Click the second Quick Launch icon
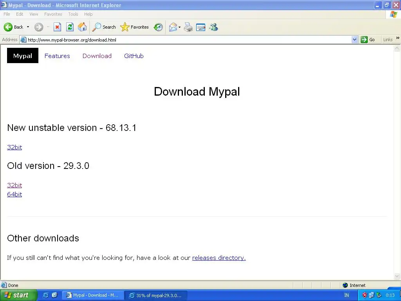This screenshot has width=401, height=301. [x=54, y=295]
